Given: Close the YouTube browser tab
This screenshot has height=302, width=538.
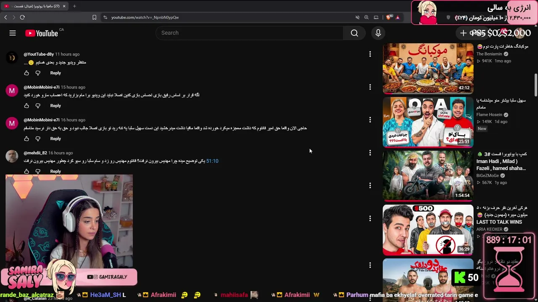Looking at the screenshot, I should [x=64, y=6].
